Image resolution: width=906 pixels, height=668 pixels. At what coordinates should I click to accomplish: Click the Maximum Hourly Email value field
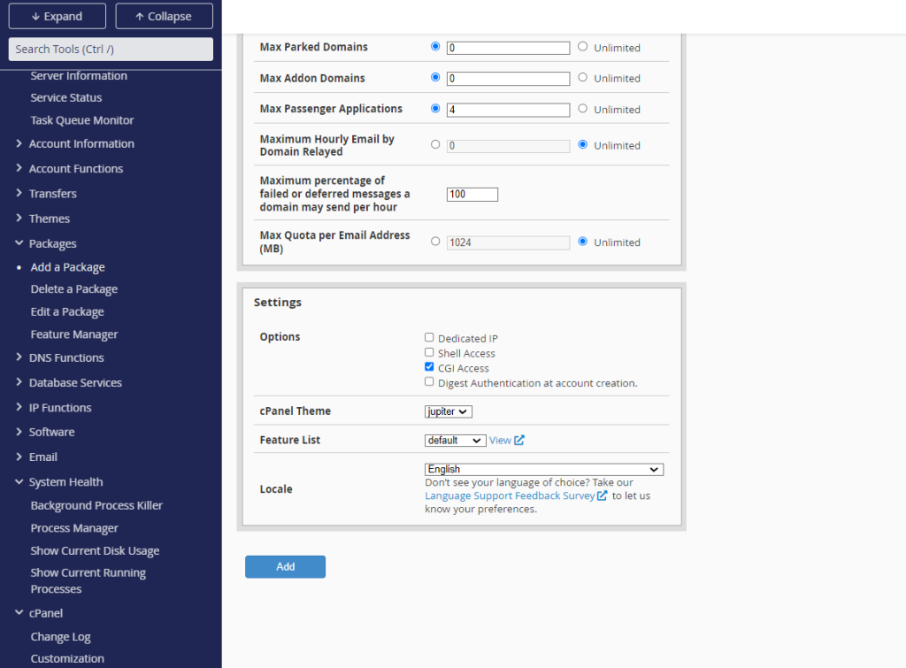point(509,146)
